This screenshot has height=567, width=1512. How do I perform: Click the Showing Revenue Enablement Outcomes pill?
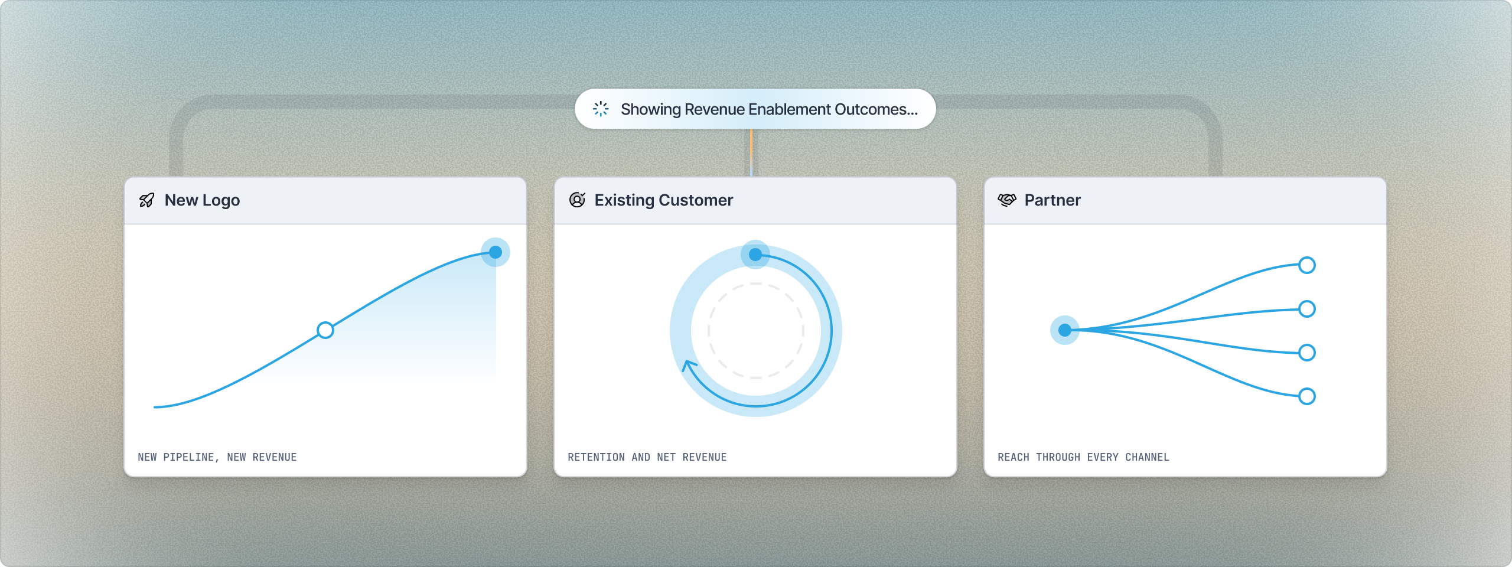755,109
